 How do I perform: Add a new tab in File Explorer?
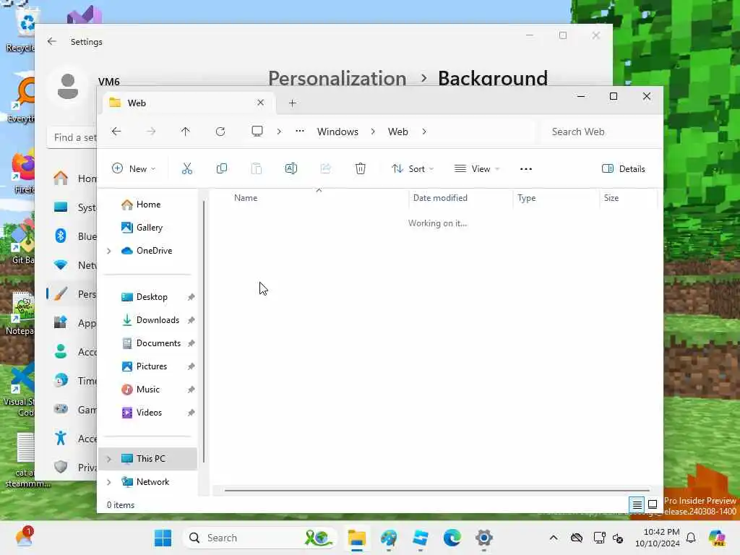click(293, 103)
